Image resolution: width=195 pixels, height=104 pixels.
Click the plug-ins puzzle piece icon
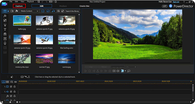16,11
